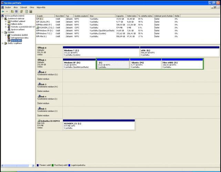The width and height of the screenshot is (221, 172).
Task: Select the VX2HOEM_CS (L:) CD-ROM block
Action: point(99,125)
